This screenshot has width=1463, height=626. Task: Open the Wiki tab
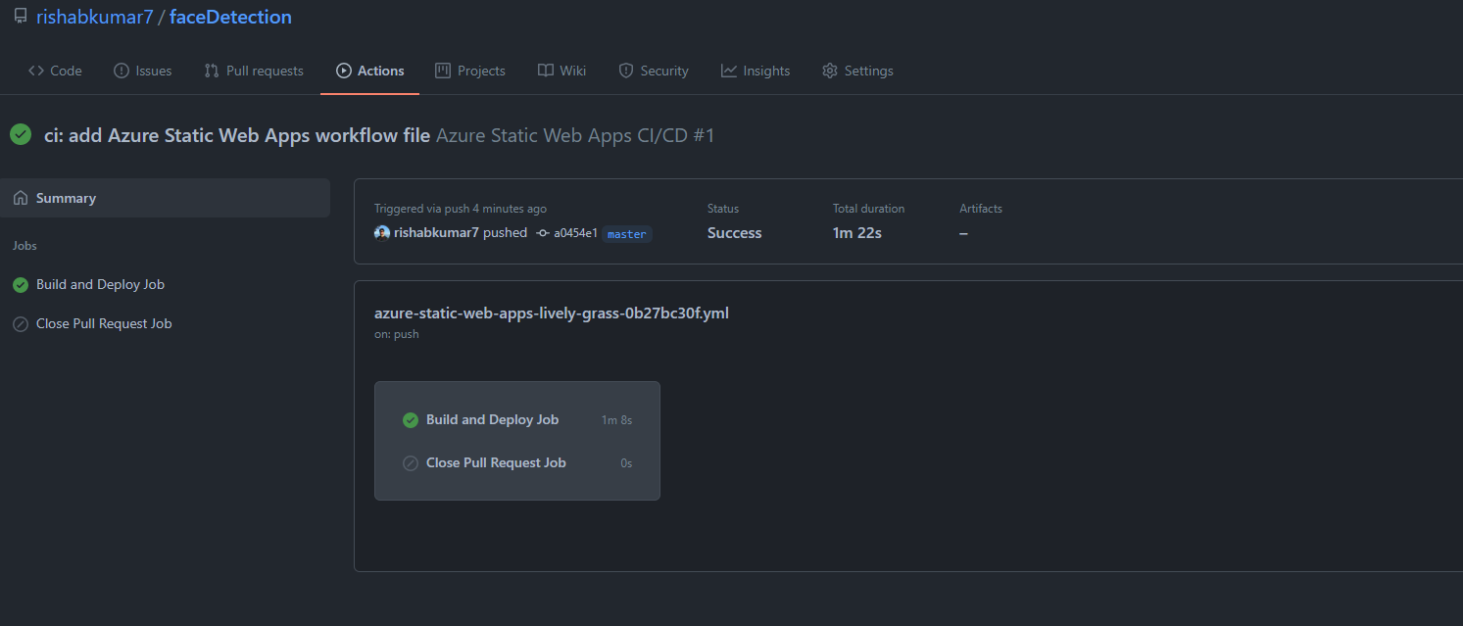coord(561,71)
